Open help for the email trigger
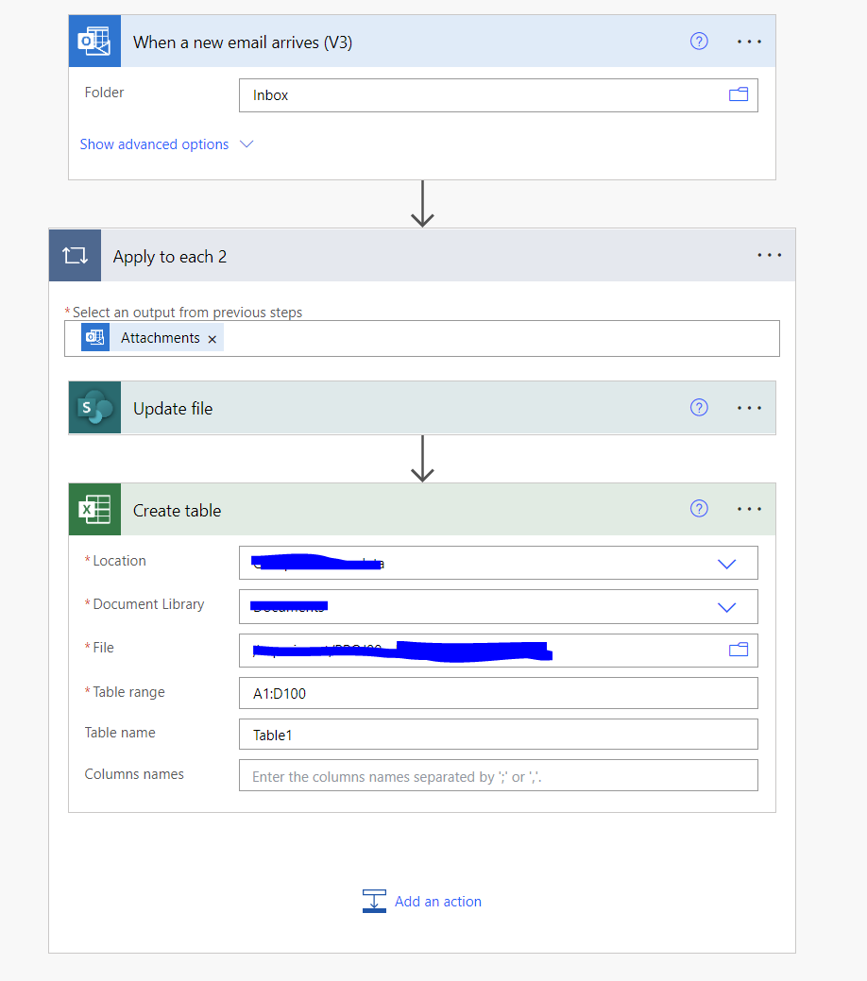The height and width of the screenshot is (981, 867). (699, 41)
